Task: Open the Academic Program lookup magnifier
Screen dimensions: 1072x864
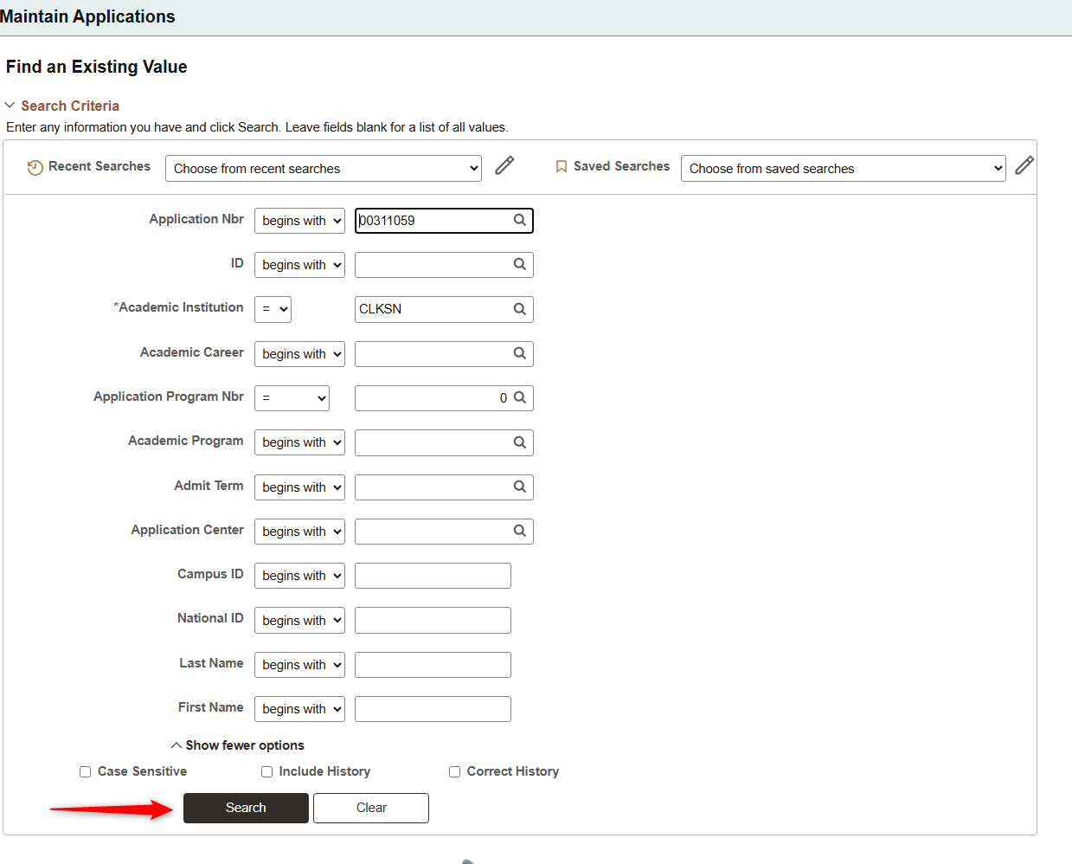Action: point(519,442)
